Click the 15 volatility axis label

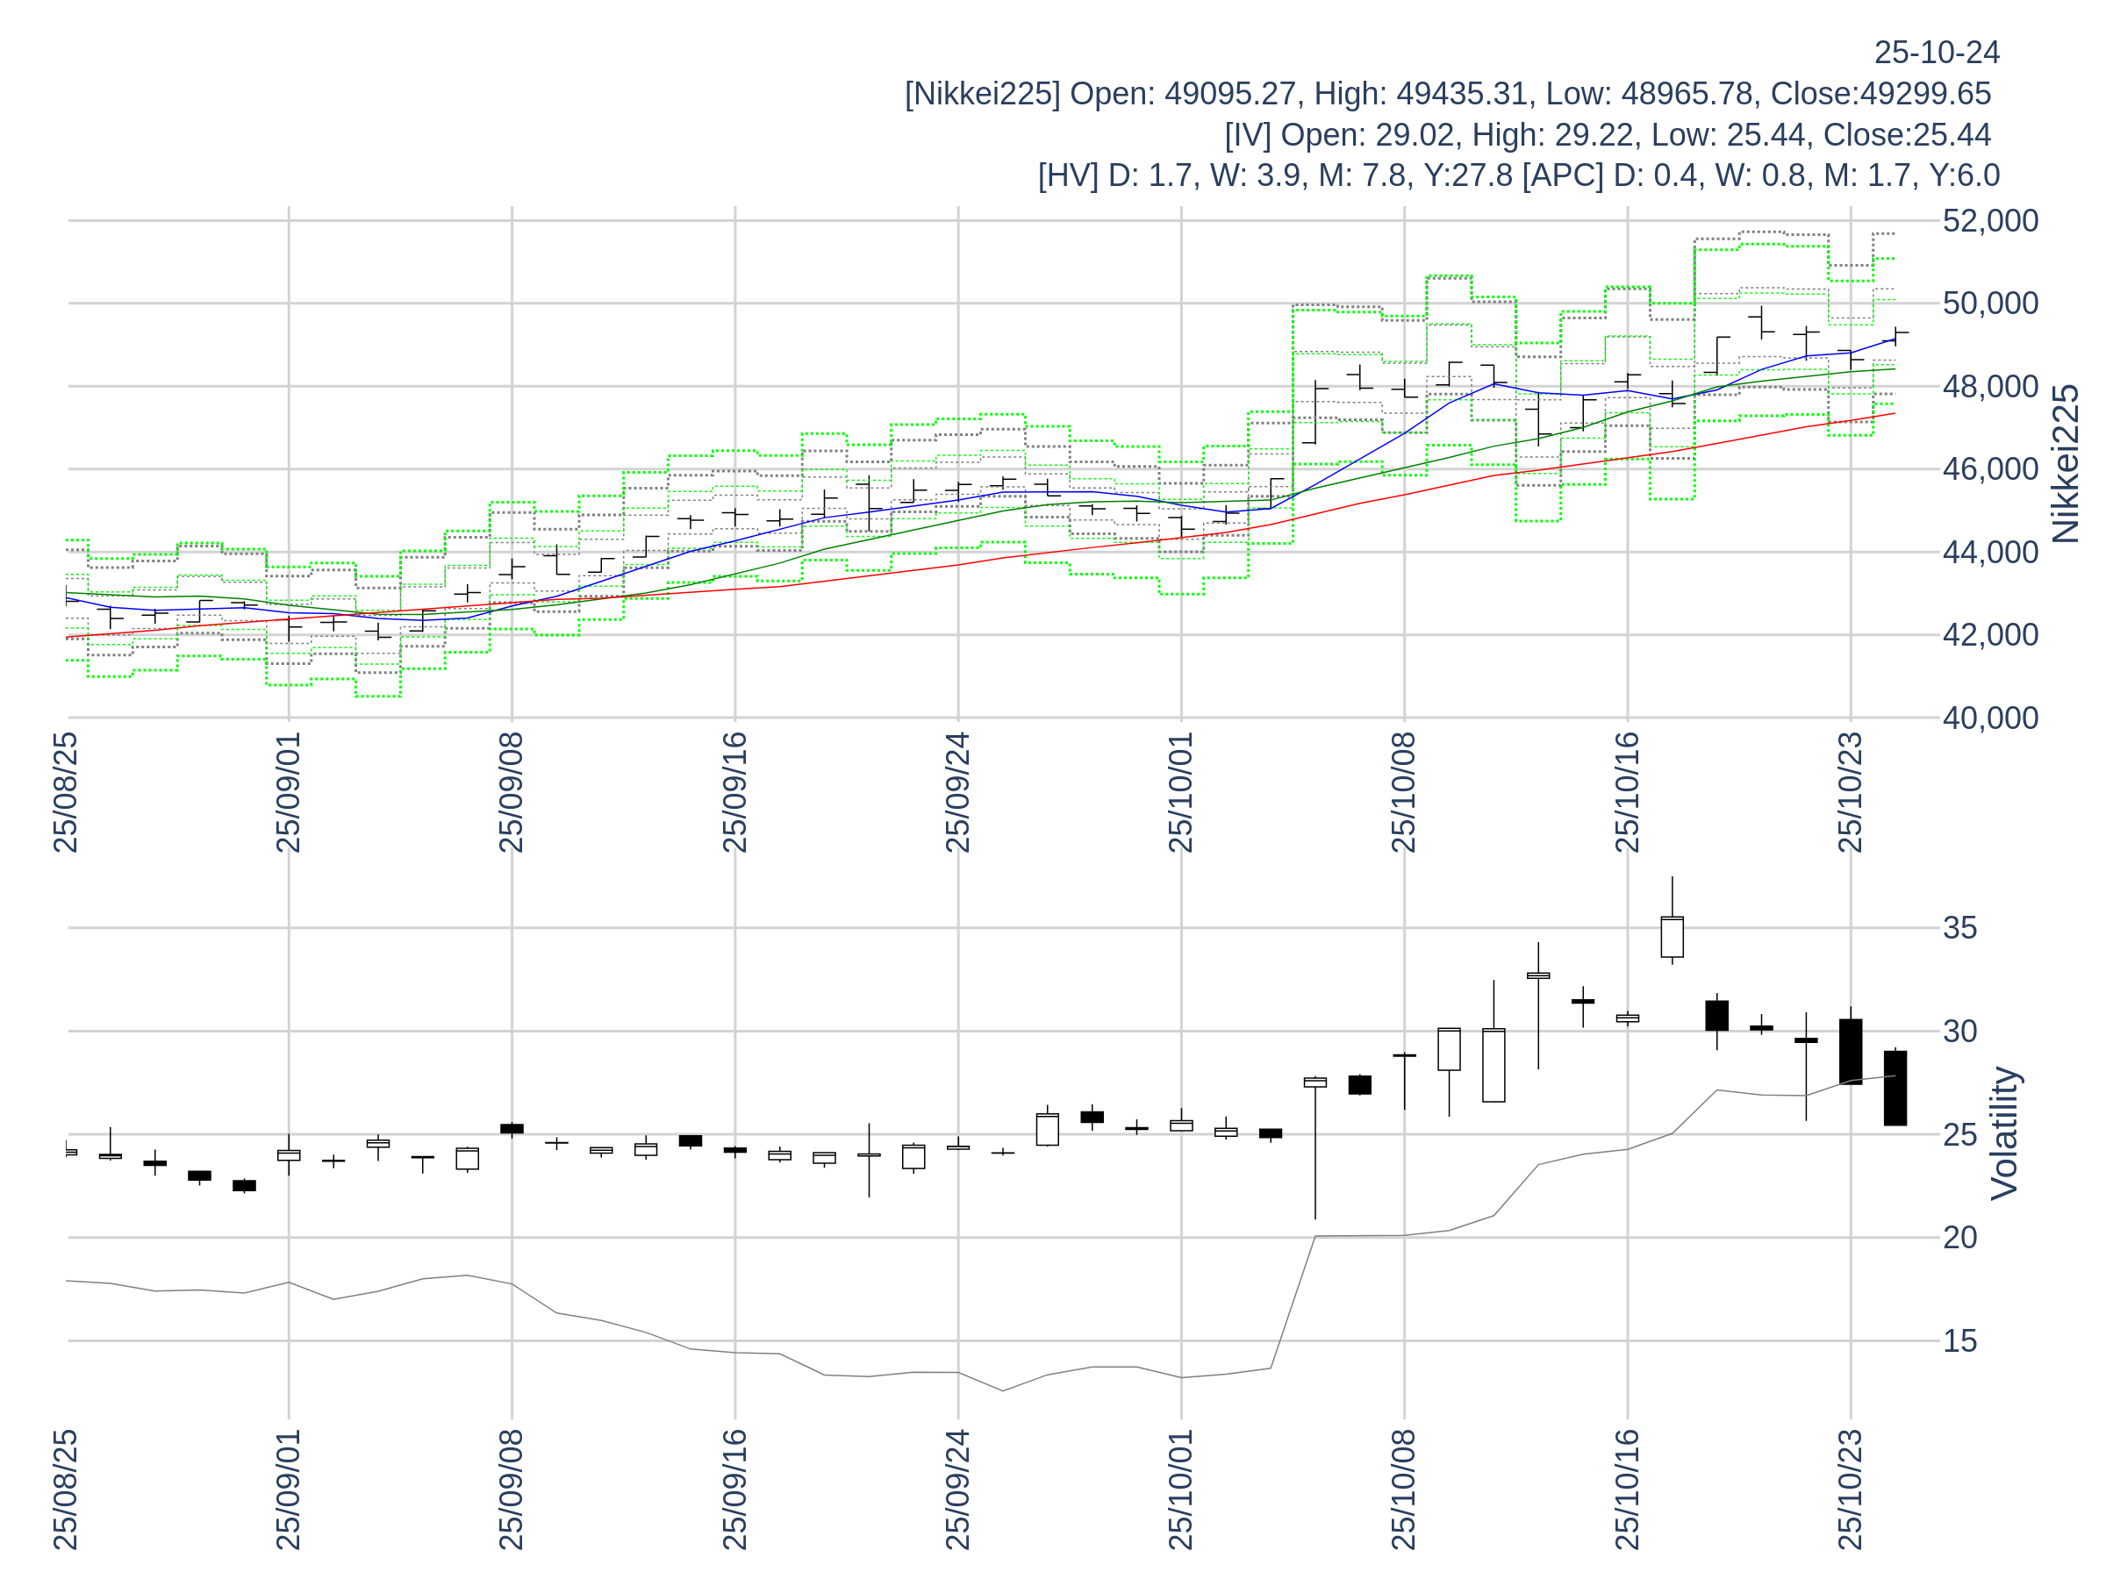(1959, 1341)
